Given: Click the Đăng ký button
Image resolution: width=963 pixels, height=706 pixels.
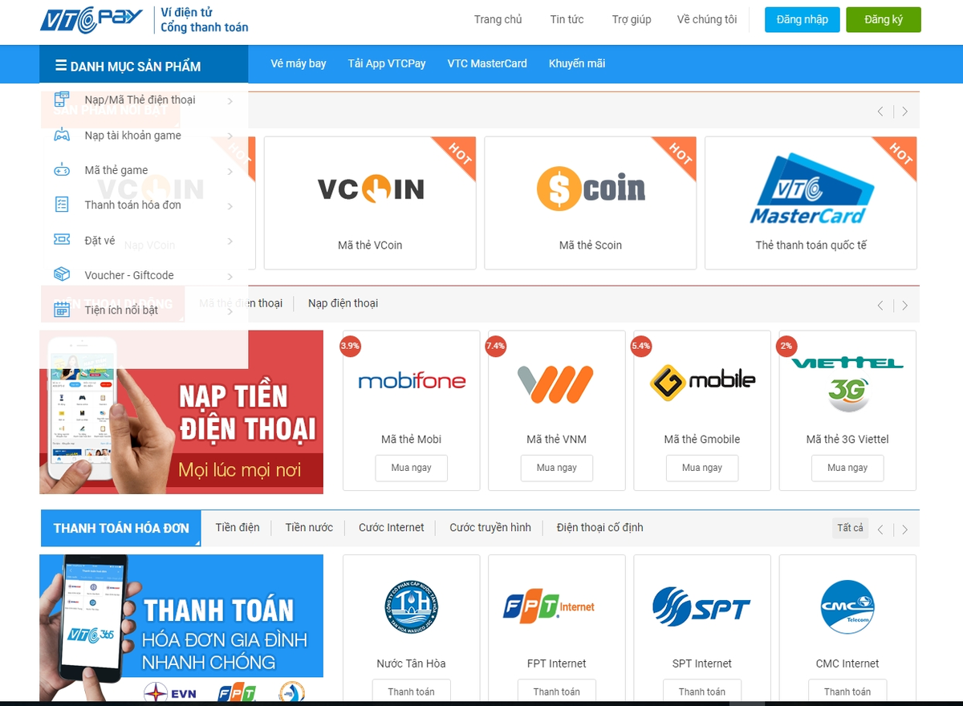Looking at the screenshot, I should tap(884, 19).
